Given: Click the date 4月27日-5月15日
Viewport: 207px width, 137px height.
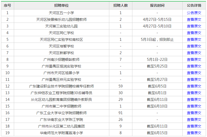Looking at the screenshot, I should pos(157,19).
